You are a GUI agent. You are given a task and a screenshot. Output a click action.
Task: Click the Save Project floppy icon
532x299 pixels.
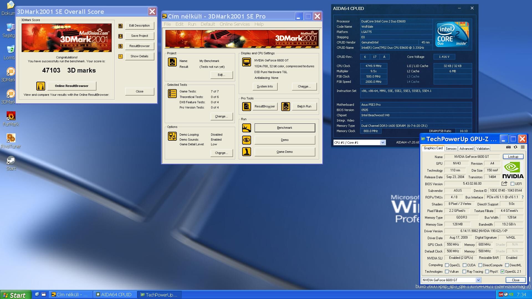click(121, 36)
